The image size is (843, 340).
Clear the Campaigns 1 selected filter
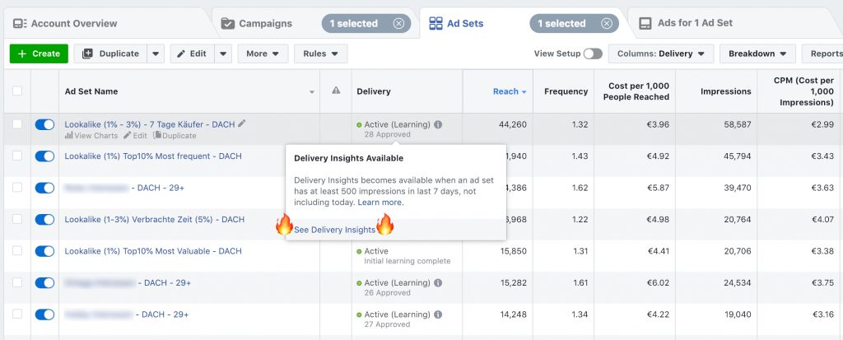click(x=398, y=24)
